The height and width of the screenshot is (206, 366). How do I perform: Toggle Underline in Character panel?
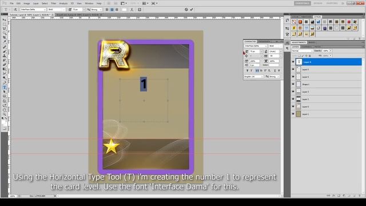pyautogui.click(x=274, y=70)
